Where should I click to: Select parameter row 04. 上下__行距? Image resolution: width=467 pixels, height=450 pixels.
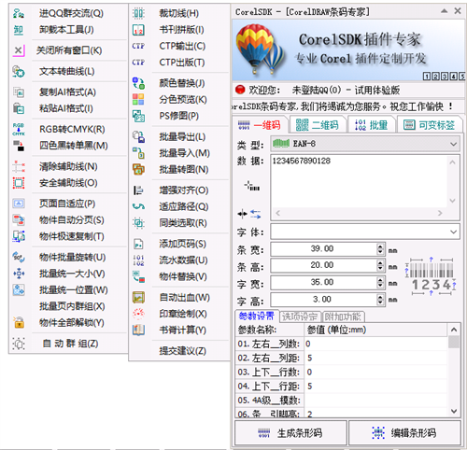click(x=341, y=387)
